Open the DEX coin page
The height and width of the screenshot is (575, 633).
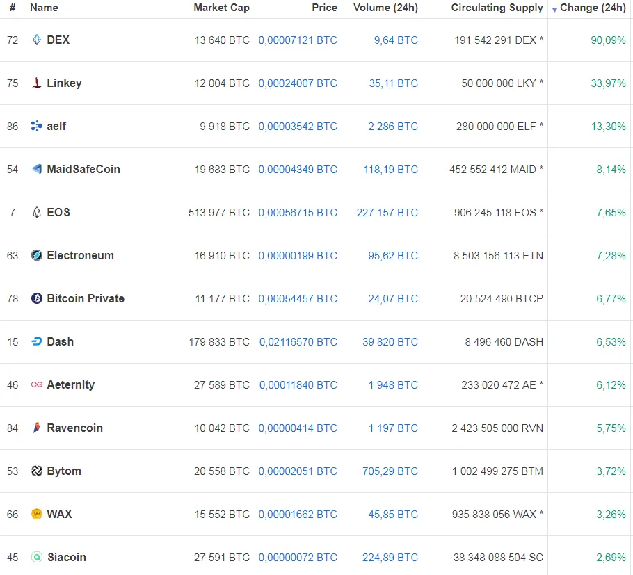click(58, 40)
